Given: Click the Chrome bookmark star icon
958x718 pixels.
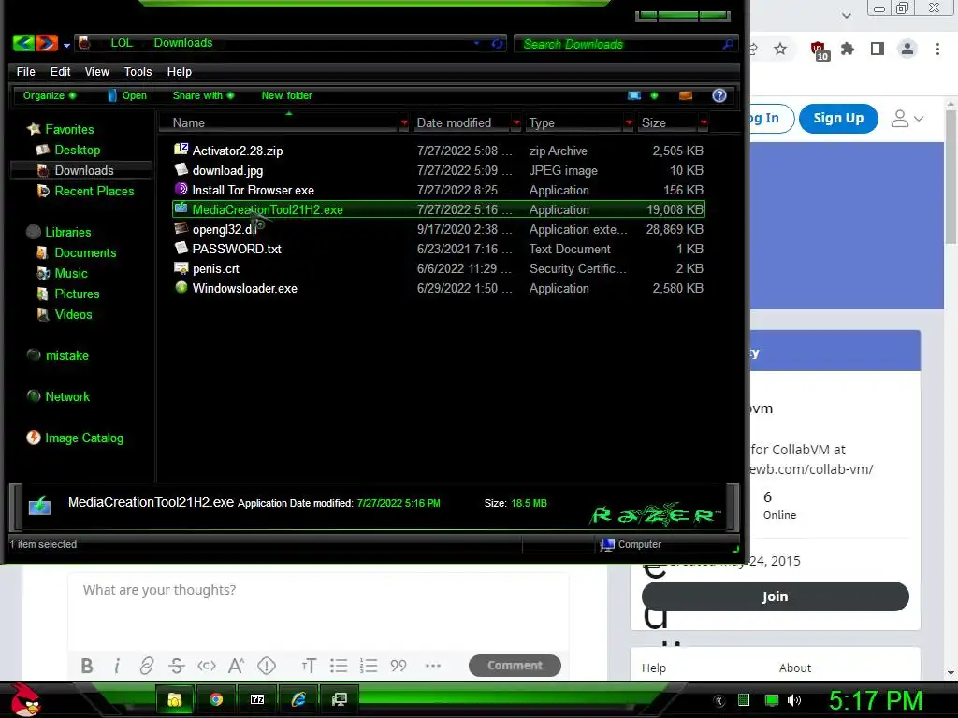Looking at the screenshot, I should point(780,49).
